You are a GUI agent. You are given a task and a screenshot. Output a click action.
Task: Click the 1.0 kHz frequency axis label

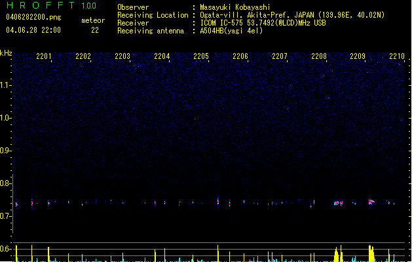click(5, 118)
